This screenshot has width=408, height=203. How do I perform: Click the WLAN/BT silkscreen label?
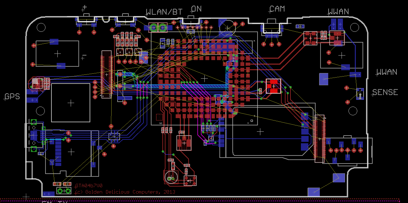pyautogui.click(x=164, y=12)
